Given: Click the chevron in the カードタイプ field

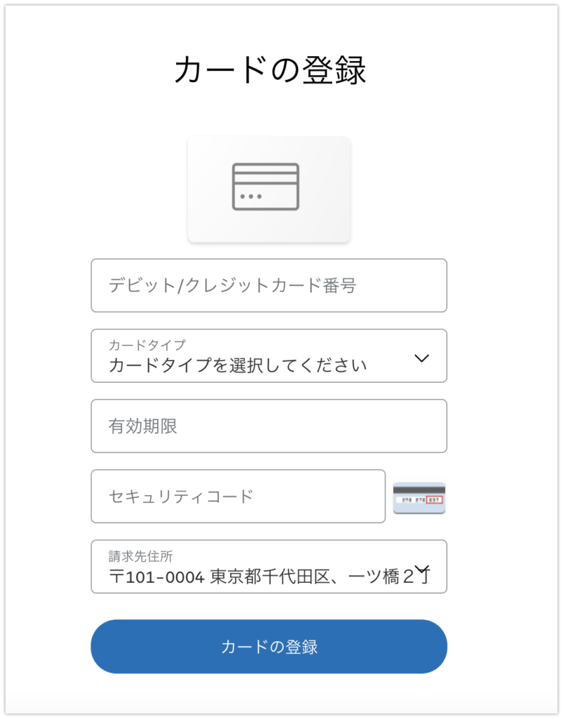Looking at the screenshot, I should click(x=421, y=358).
